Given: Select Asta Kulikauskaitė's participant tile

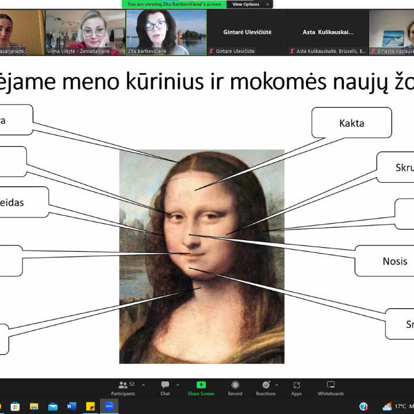Looking at the screenshot, I should tap(328, 32).
